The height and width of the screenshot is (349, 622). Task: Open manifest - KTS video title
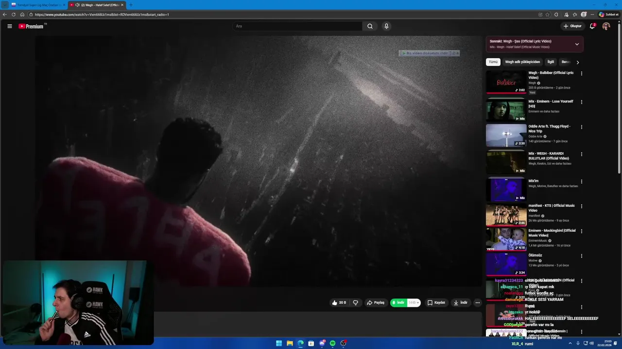coord(552,208)
